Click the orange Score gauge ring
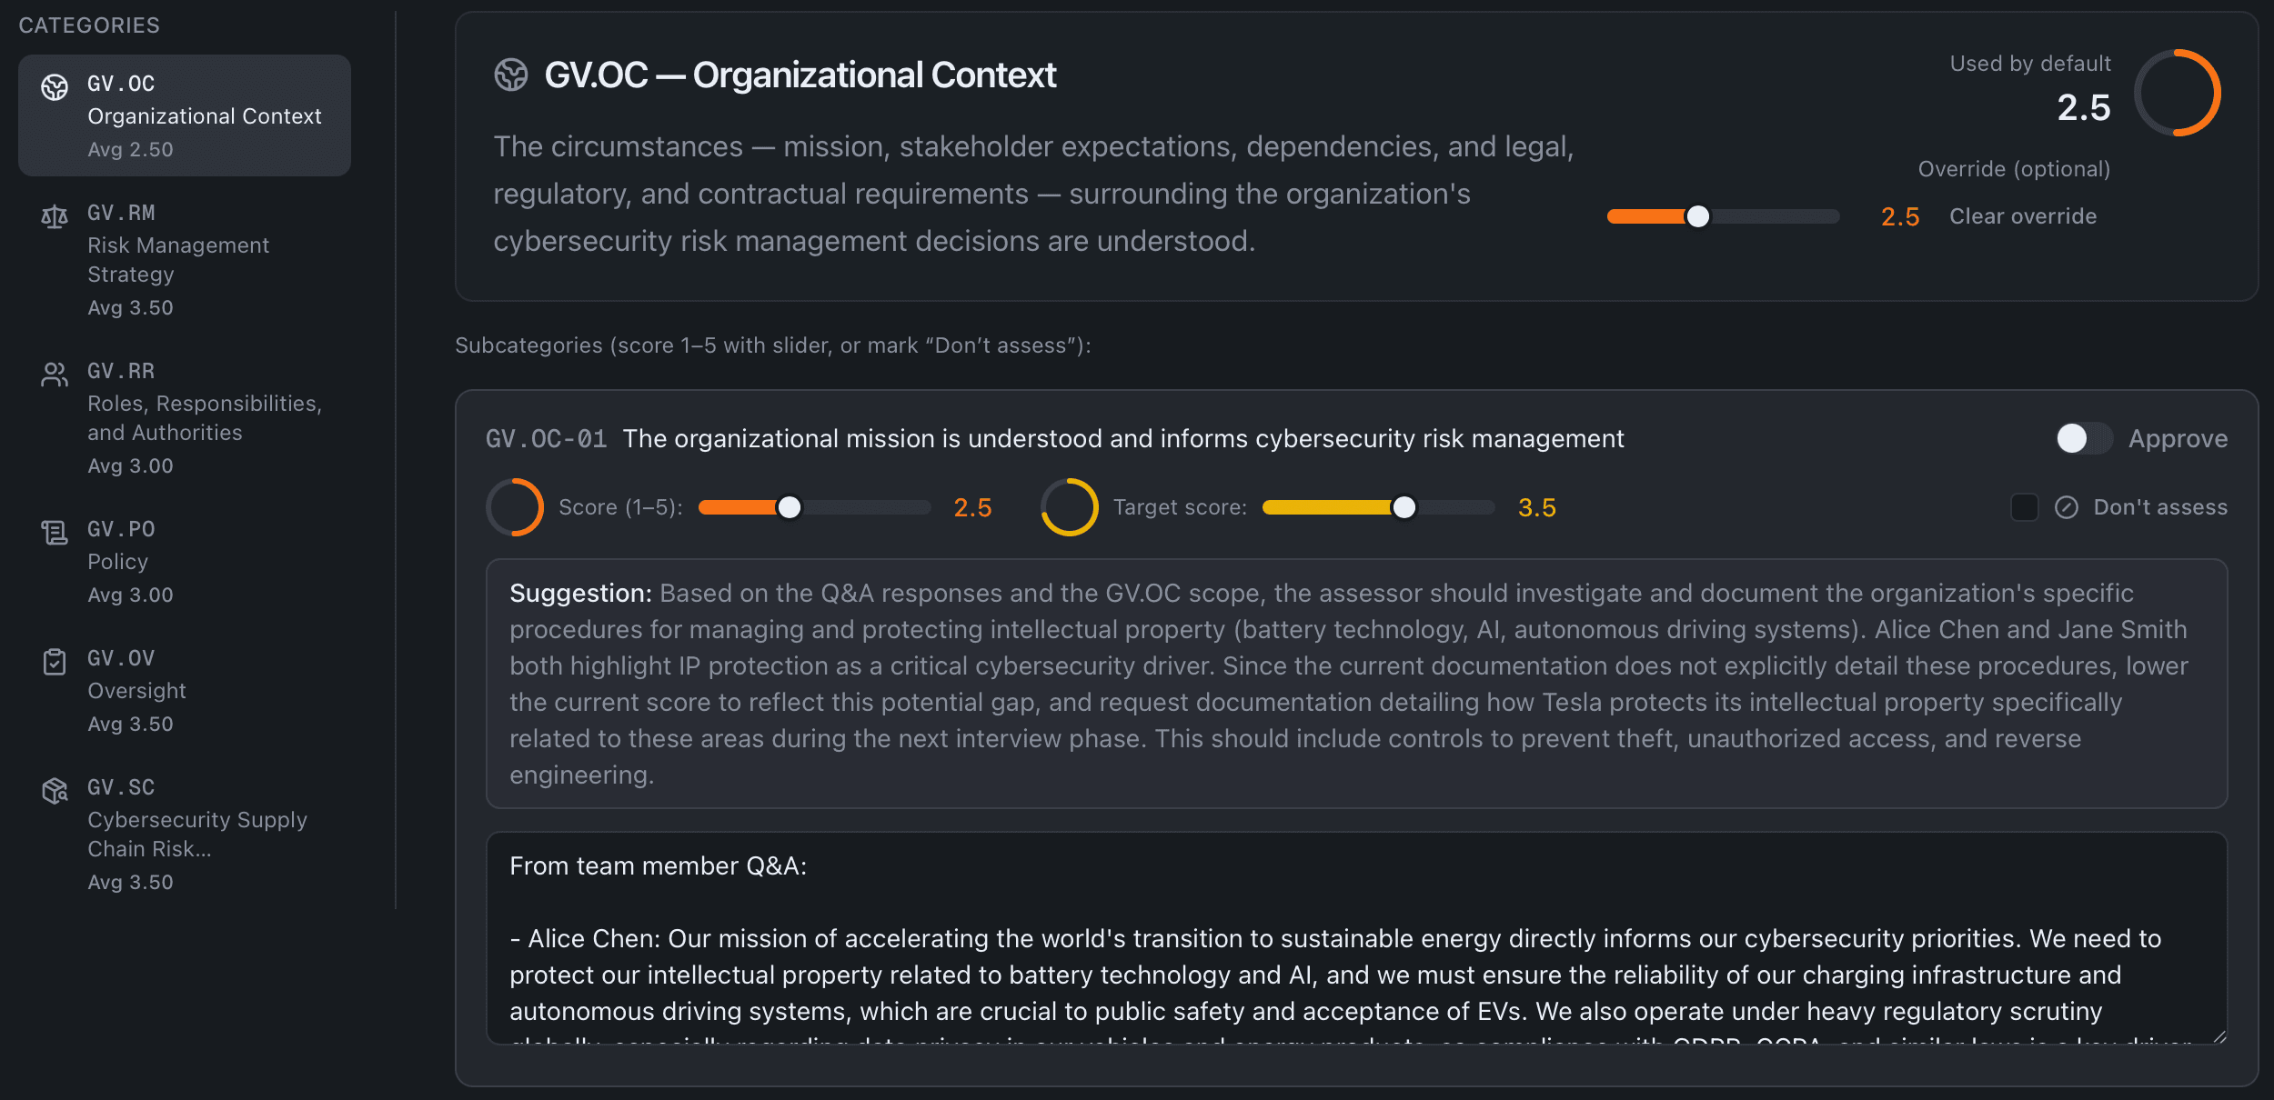This screenshot has width=2274, height=1100. coord(517,506)
